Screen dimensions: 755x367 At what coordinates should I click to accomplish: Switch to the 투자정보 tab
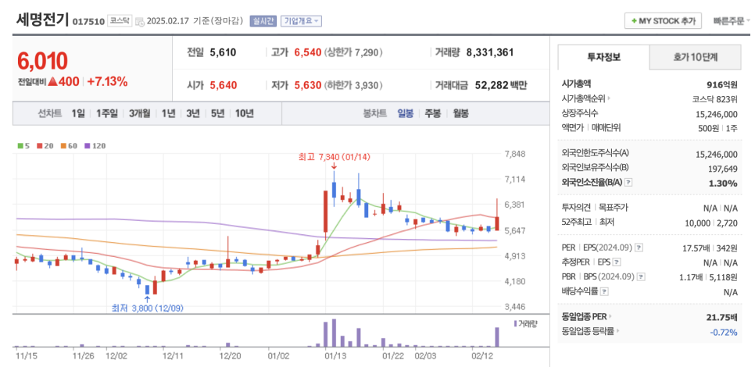click(x=603, y=57)
